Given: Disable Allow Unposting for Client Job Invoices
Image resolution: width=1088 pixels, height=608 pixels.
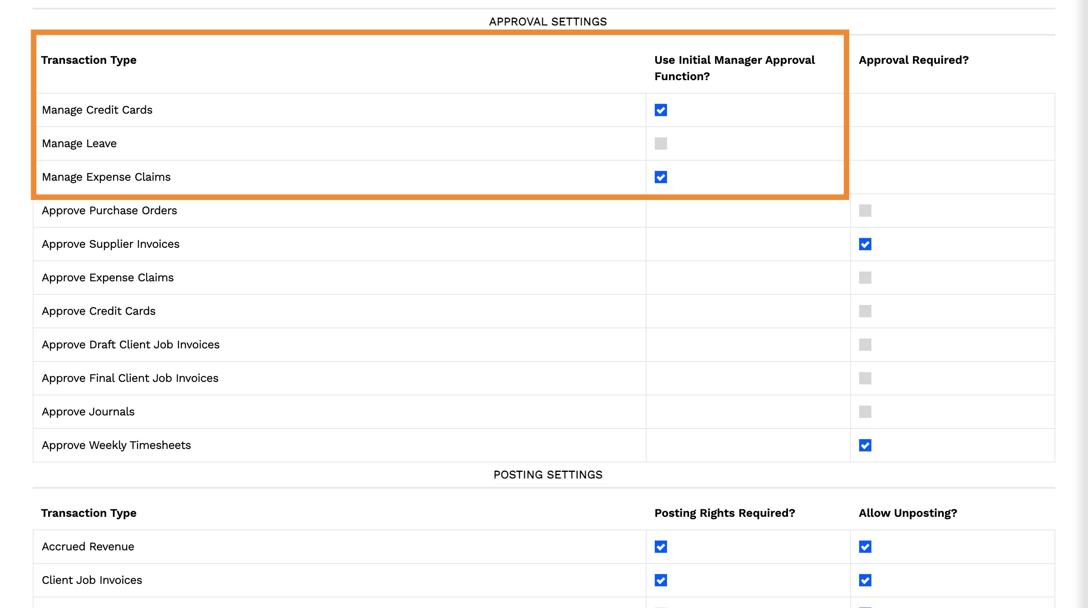Looking at the screenshot, I should (x=864, y=580).
